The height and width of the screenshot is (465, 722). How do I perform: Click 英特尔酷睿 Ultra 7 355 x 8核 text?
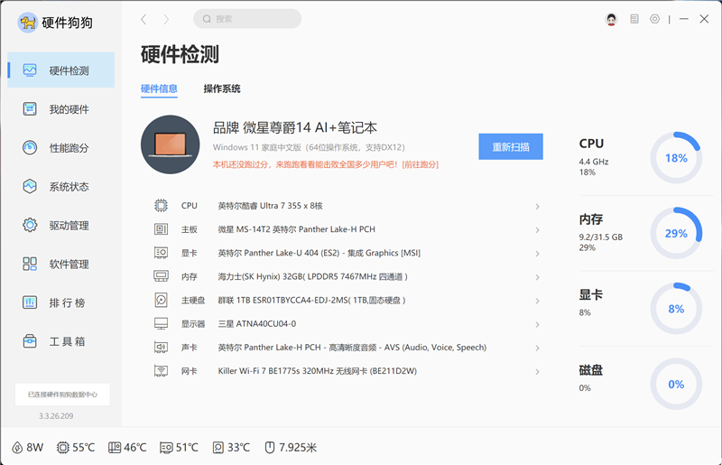270,206
